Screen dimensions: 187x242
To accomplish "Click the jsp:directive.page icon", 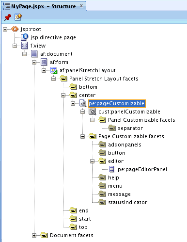I will tap(24, 37).
